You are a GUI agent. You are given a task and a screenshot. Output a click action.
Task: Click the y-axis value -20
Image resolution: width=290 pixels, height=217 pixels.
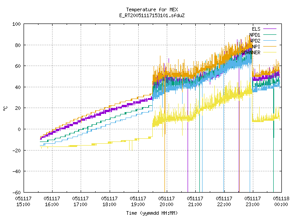click(x=16, y=151)
